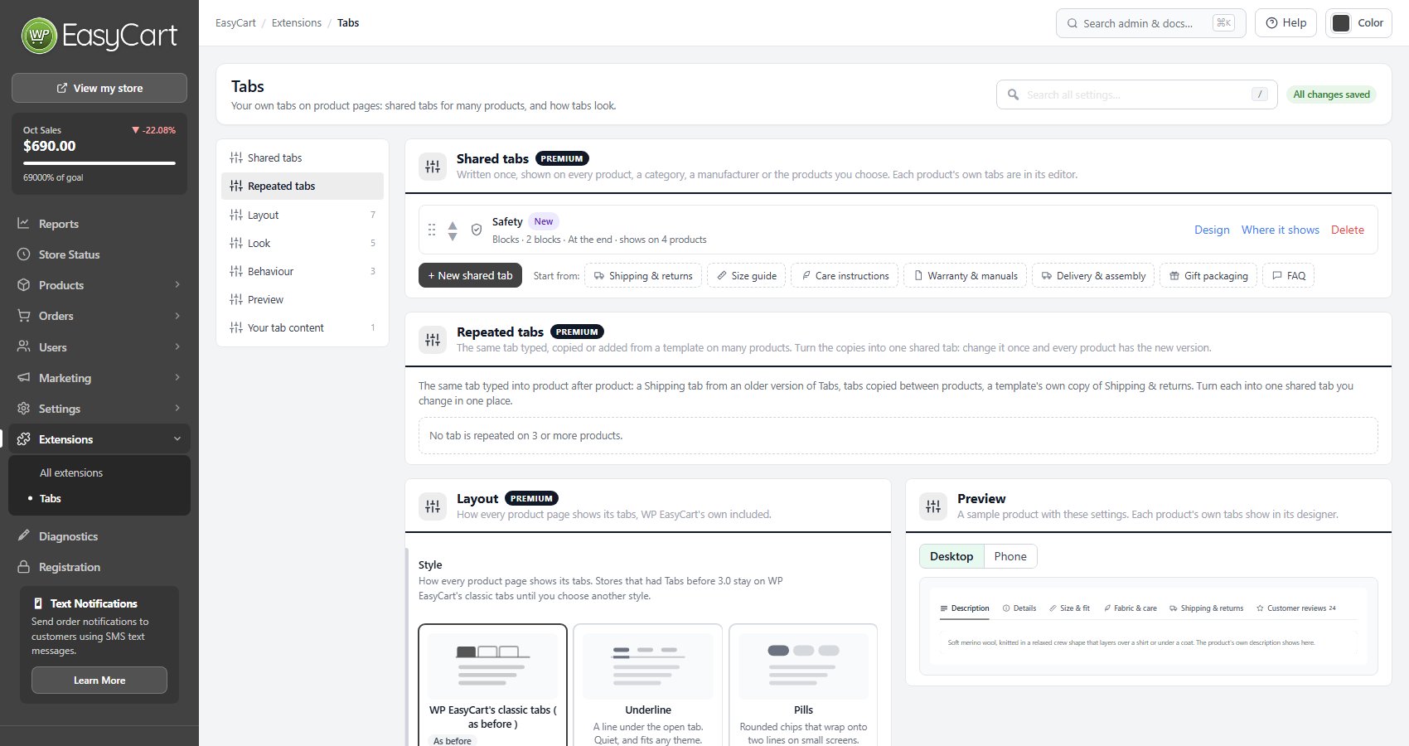
Task: Collapse the Extensions menu chevron
Action: coord(177,438)
